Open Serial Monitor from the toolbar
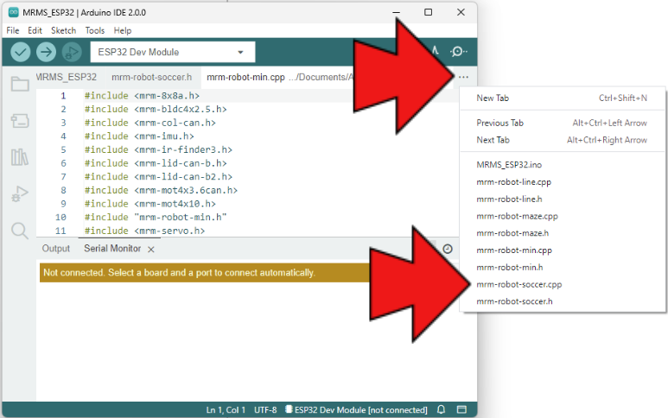668x418 pixels. (x=460, y=53)
